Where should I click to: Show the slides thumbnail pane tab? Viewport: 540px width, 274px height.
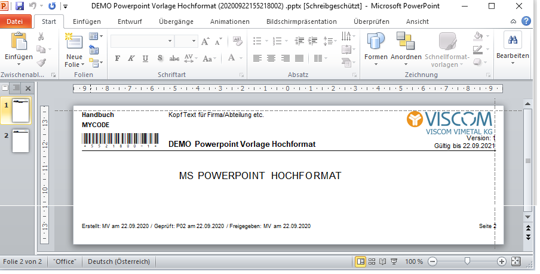coord(5,88)
